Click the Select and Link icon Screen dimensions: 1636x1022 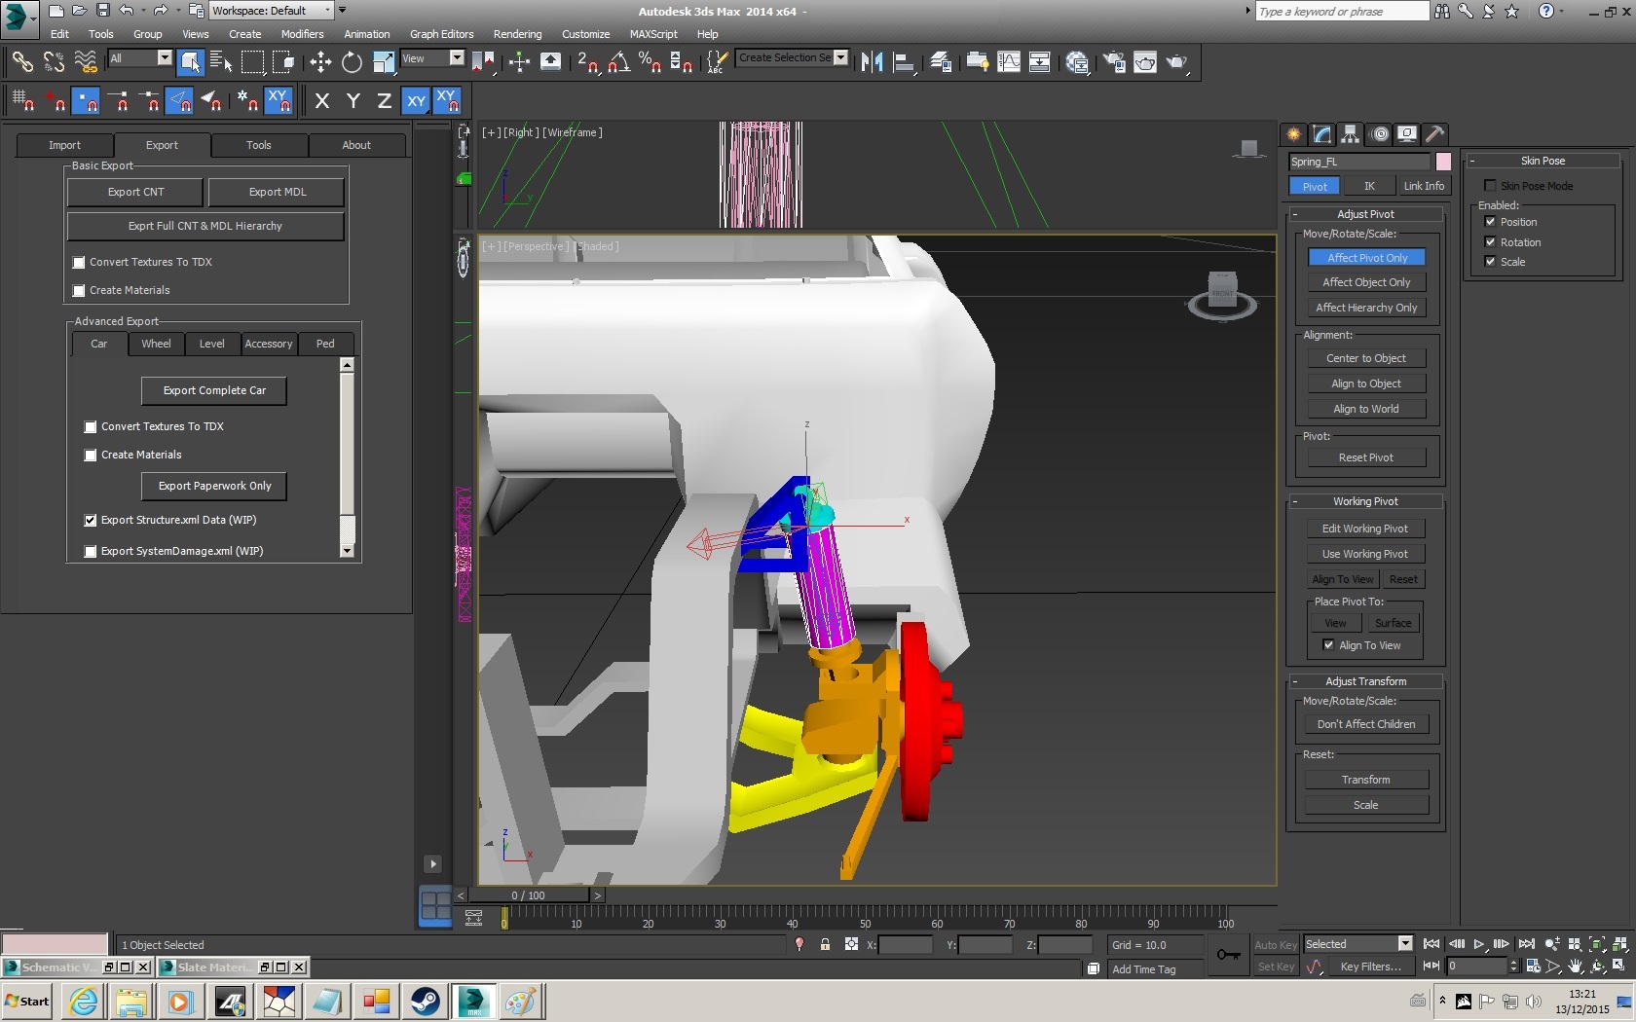(x=21, y=62)
